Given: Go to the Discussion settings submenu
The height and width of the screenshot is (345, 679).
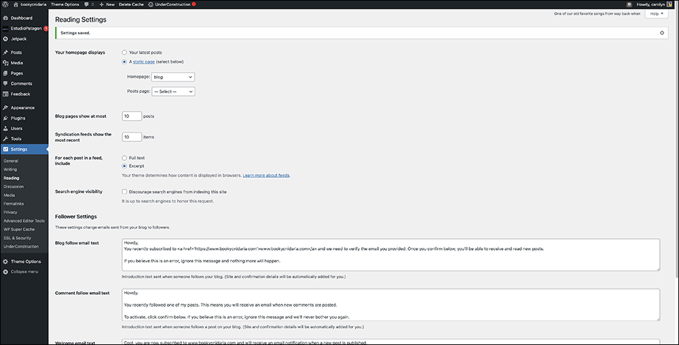Looking at the screenshot, I should pos(14,186).
